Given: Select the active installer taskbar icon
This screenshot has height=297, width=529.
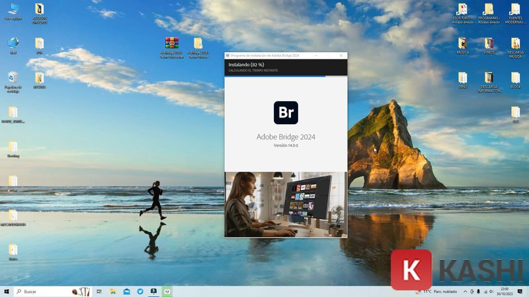Looking at the screenshot, I should [153, 291].
